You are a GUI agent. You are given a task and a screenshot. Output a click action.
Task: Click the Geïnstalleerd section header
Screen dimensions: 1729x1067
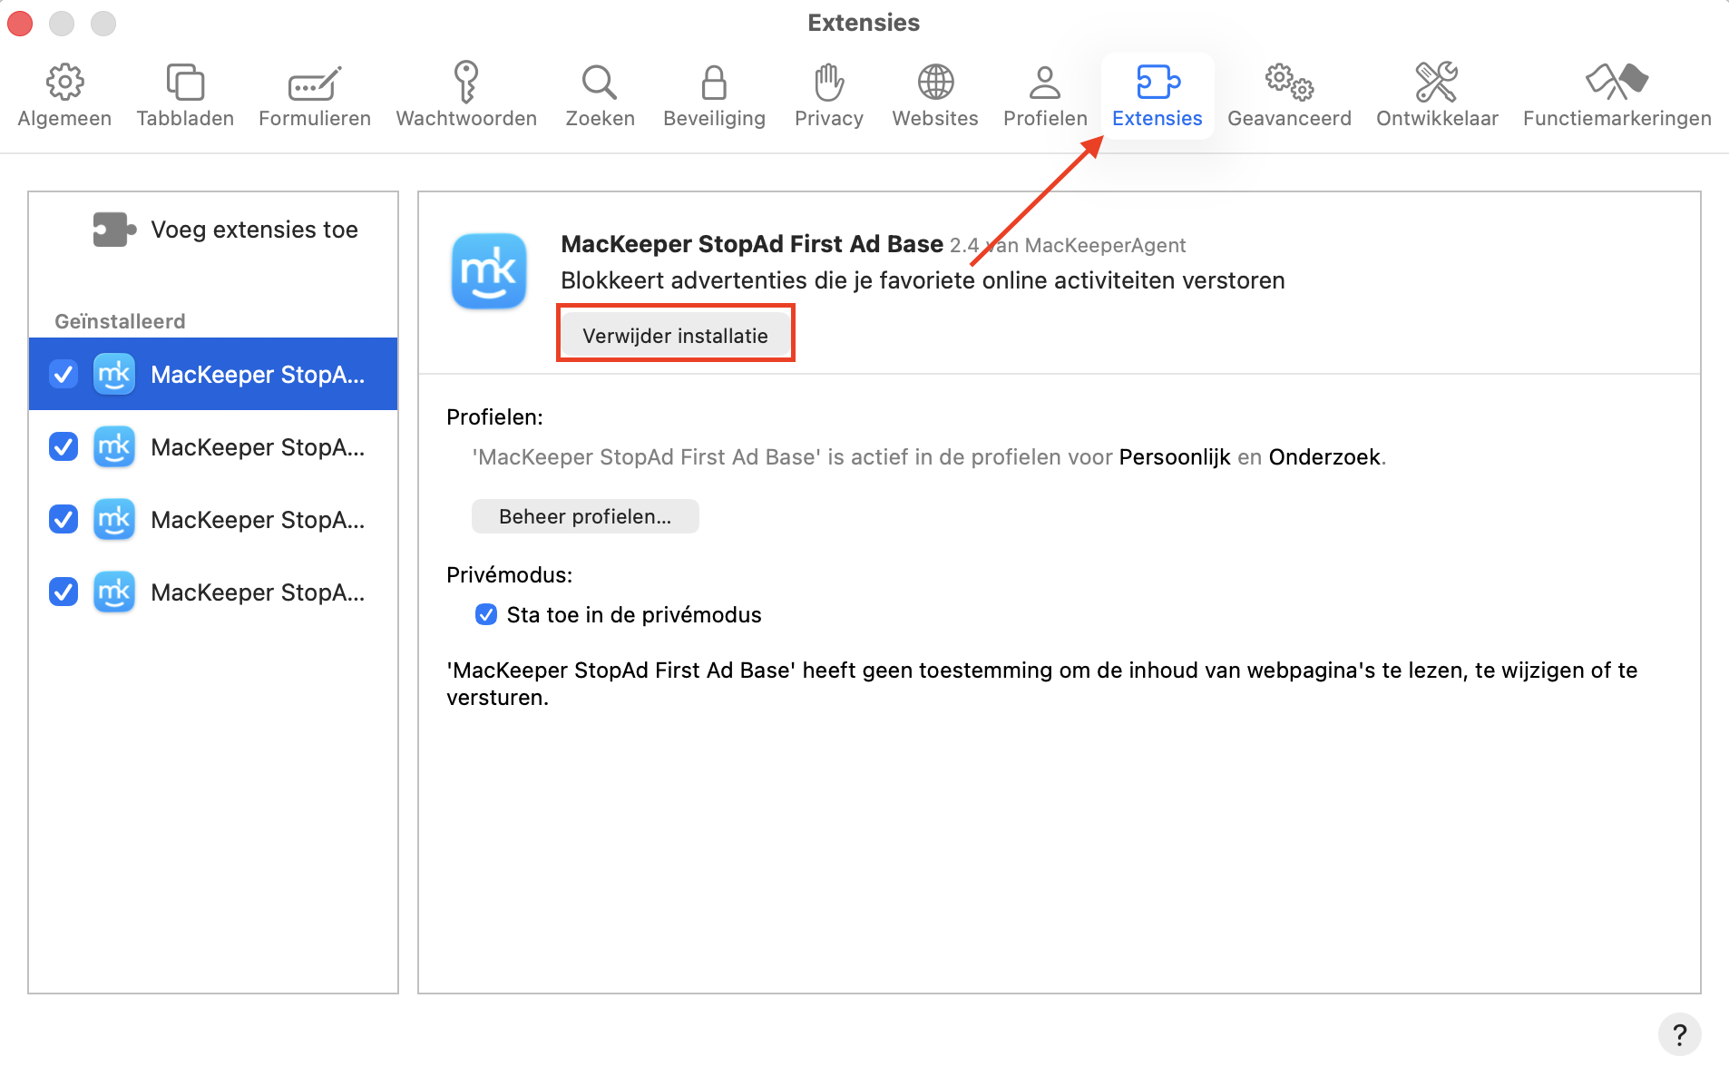pos(120,321)
